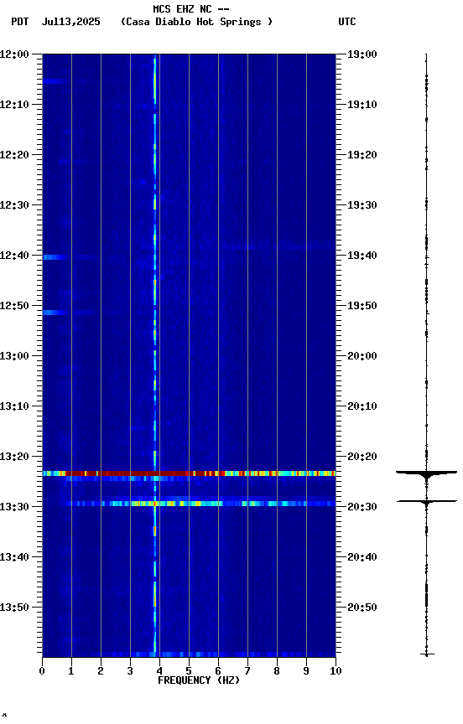Click the '0' frequency axis tick label

(x=42, y=671)
